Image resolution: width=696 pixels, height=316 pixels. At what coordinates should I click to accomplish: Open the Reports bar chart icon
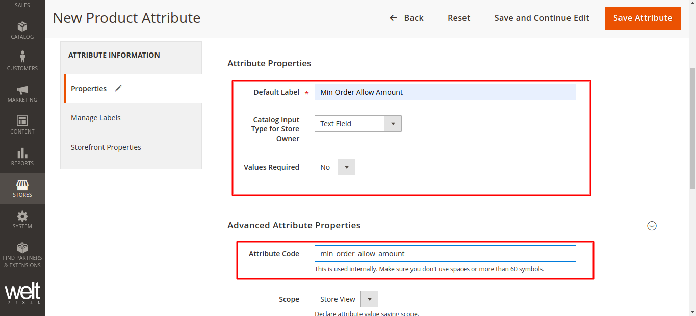tap(22, 153)
